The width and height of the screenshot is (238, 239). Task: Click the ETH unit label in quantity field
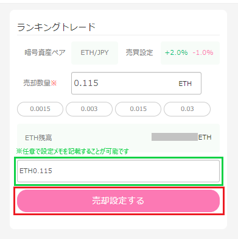[185, 84]
